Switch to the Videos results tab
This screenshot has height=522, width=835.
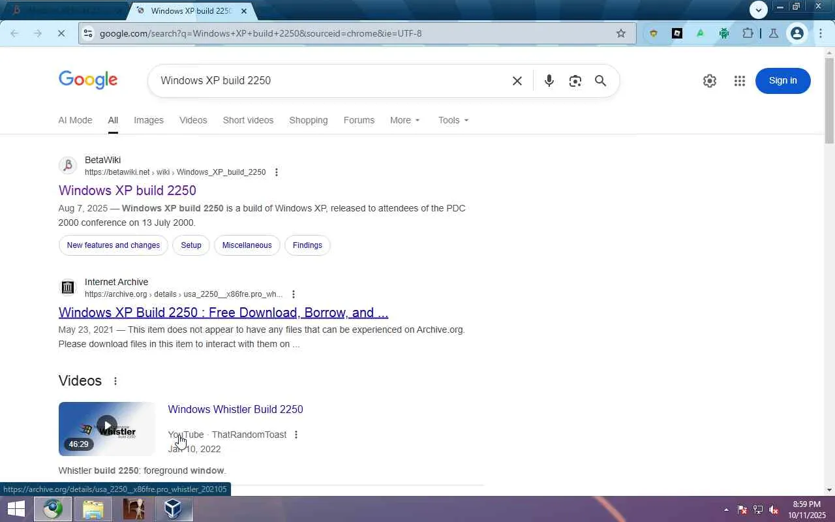click(193, 120)
